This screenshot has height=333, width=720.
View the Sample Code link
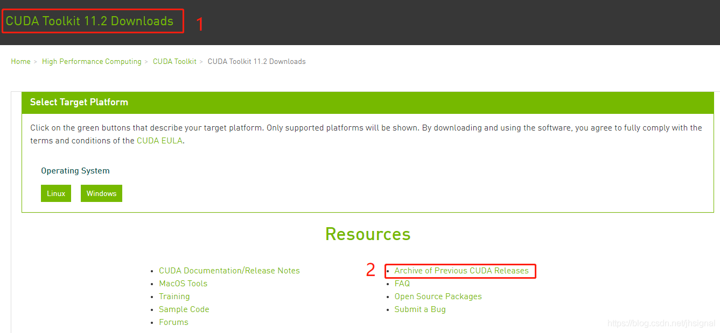click(184, 309)
